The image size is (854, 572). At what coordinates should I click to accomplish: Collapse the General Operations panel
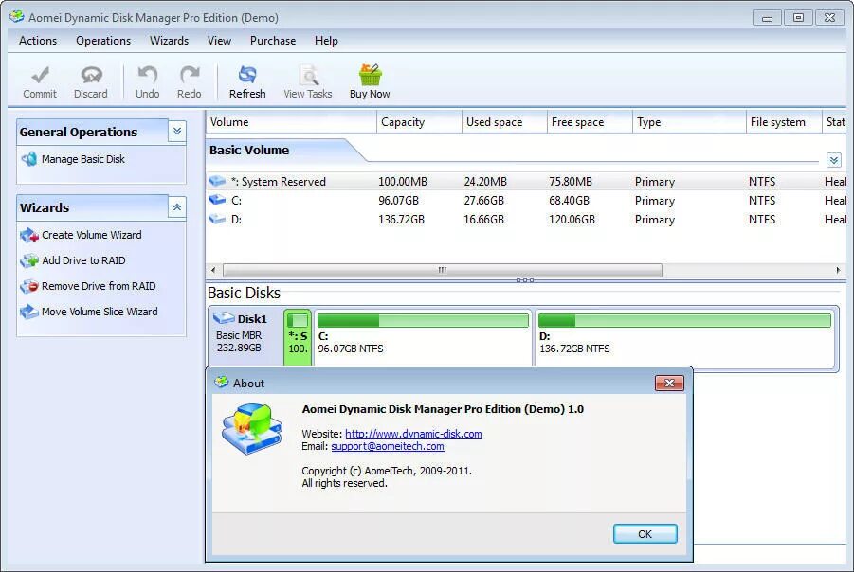(x=177, y=132)
